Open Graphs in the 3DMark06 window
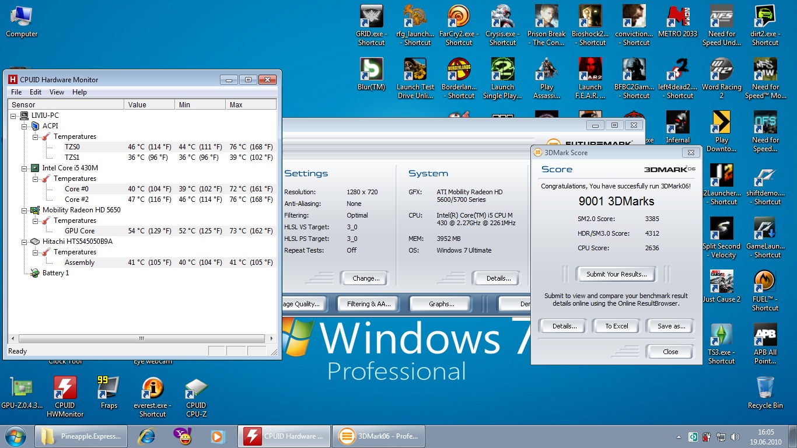This screenshot has height=448, width=797. [x=441, y=304]
